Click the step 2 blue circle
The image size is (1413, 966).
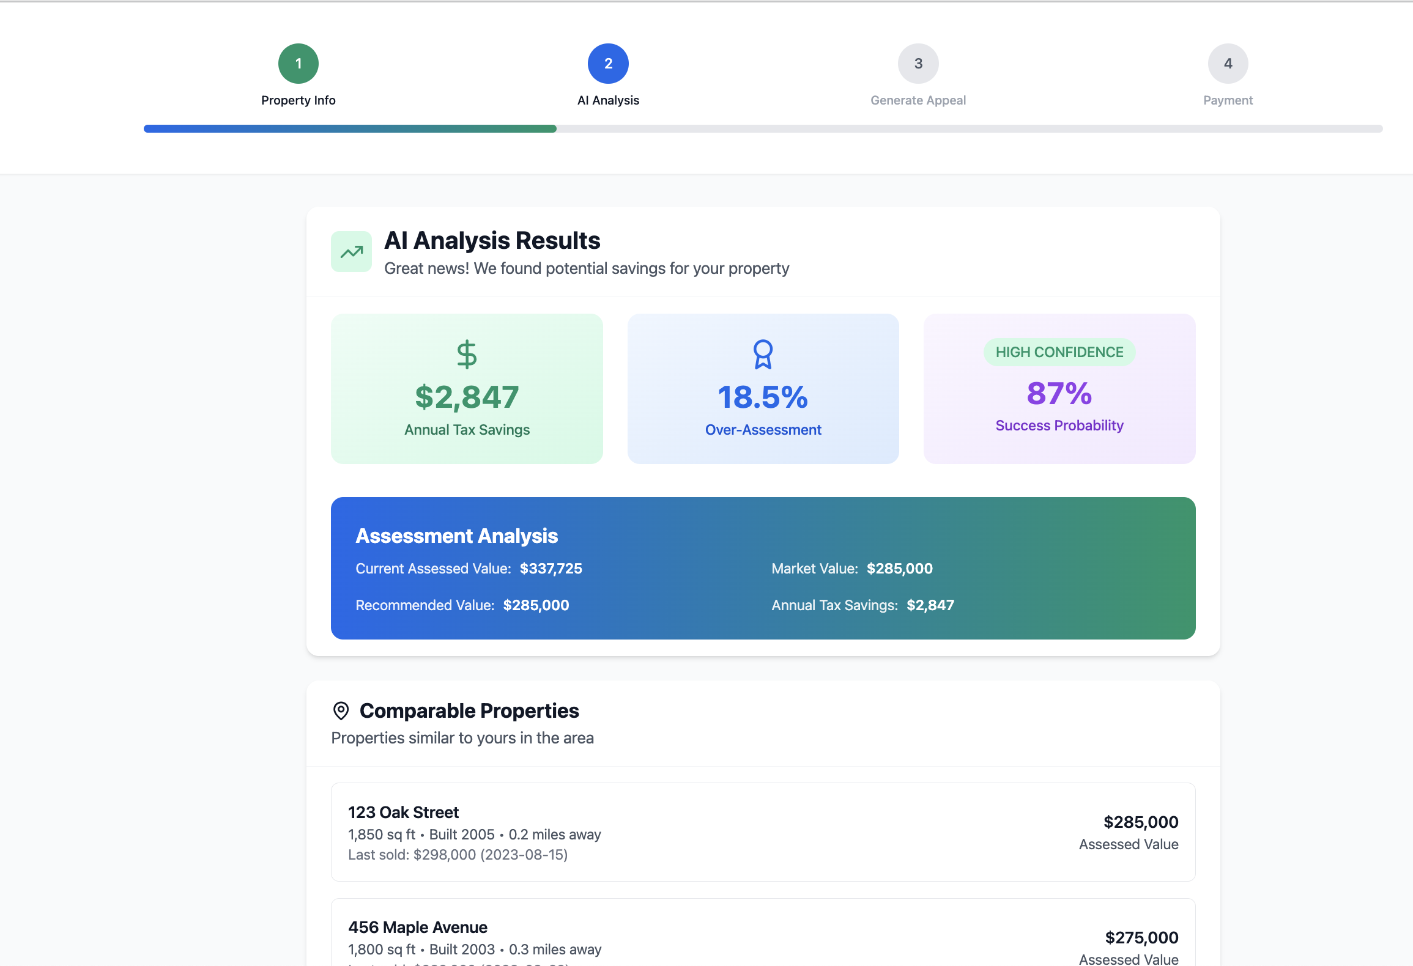(x=608, y=64)
